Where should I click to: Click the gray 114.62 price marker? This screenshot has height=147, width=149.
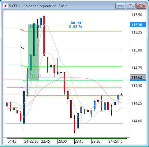point(138,77)
